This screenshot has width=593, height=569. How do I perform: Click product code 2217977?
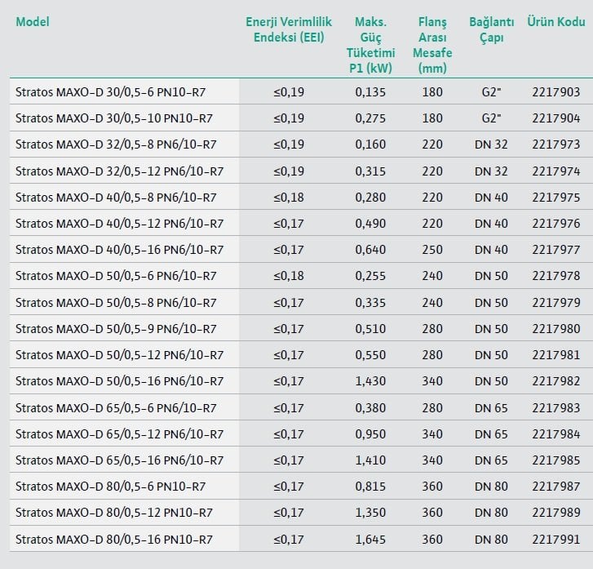pyautogui.click(x=556, y=250)
